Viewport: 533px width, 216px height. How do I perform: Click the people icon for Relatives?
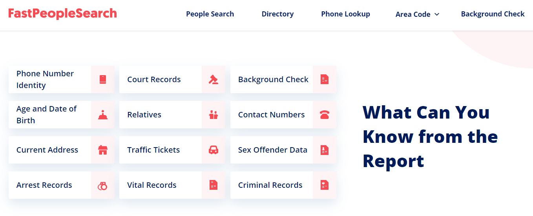click(x=214, y=115)
